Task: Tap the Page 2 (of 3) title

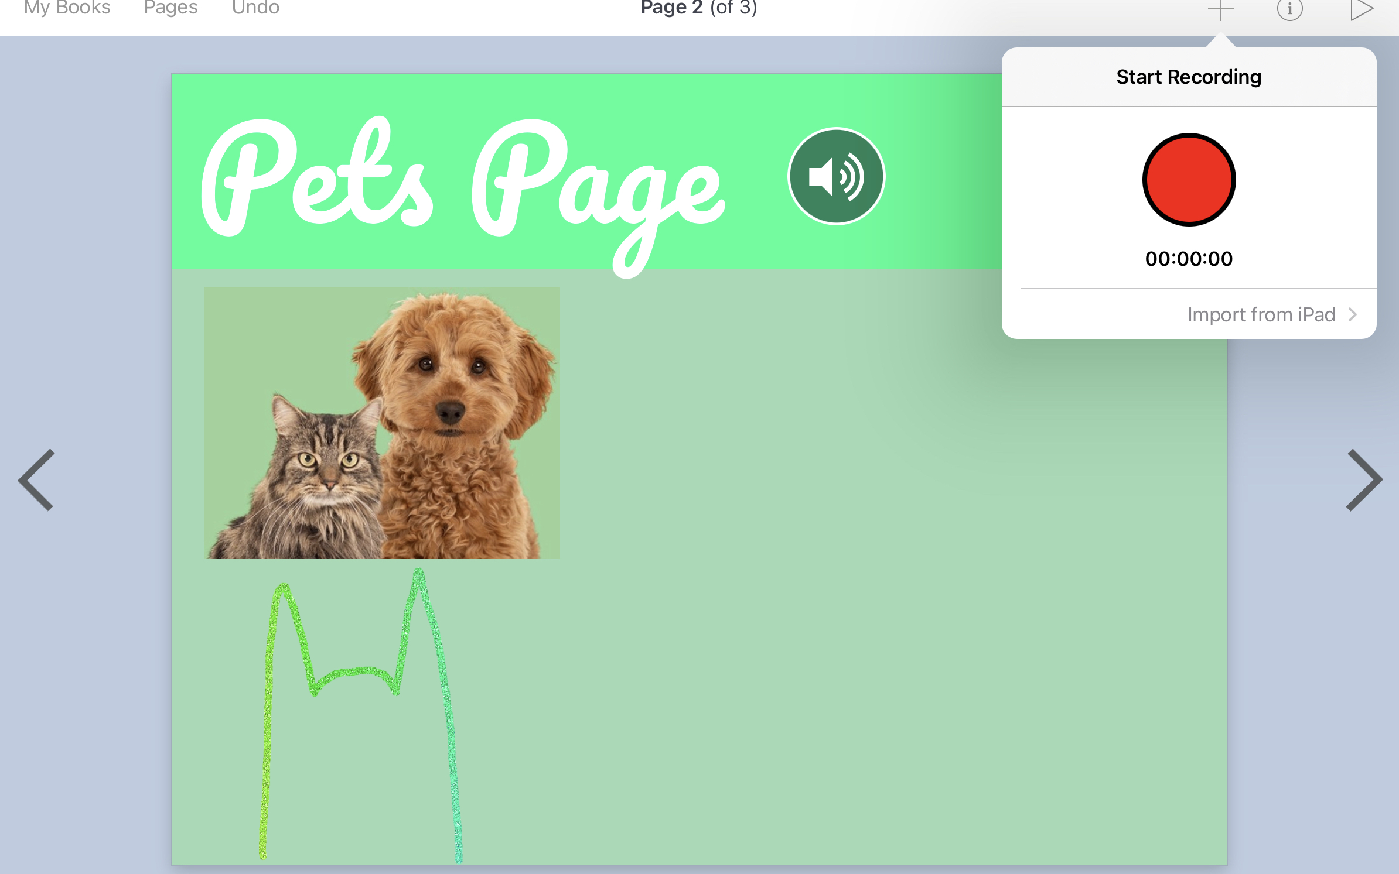Action: pyautogui.click(x=699, y=8)
